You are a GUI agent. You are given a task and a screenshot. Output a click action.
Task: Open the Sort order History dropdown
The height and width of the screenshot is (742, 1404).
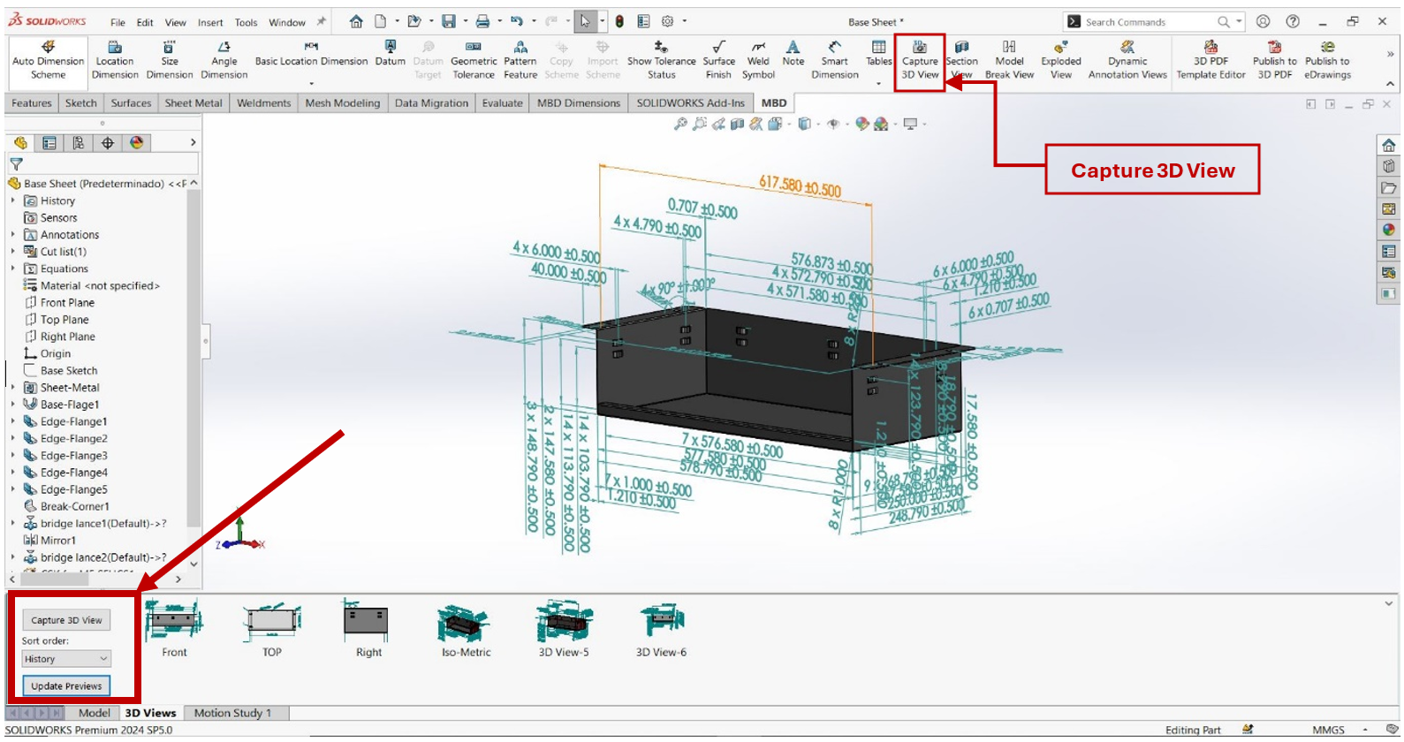(x=66, y=659)
